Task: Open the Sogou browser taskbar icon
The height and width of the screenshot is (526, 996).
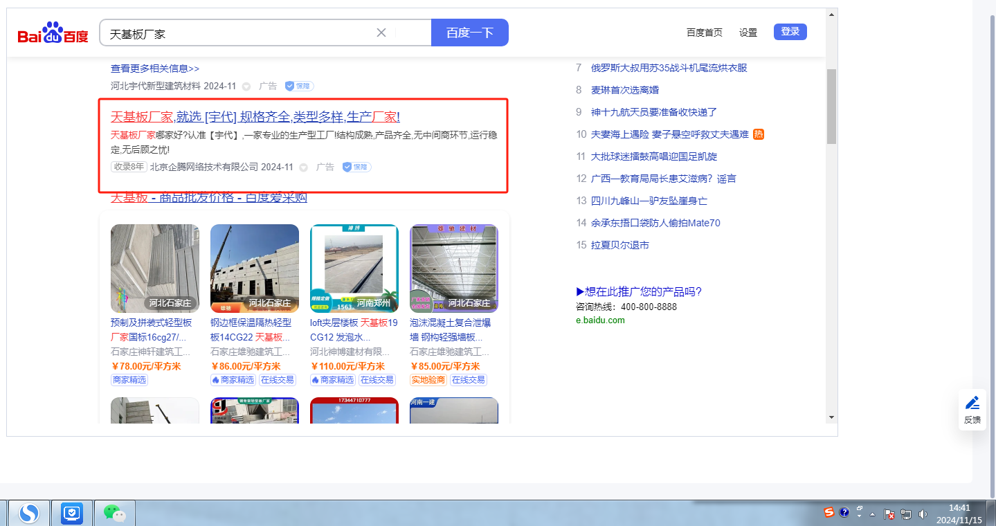Action: 28,513
